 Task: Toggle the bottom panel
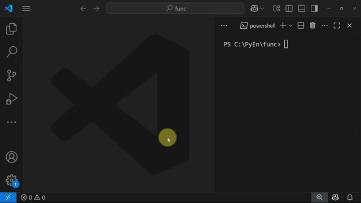(302, 8)
